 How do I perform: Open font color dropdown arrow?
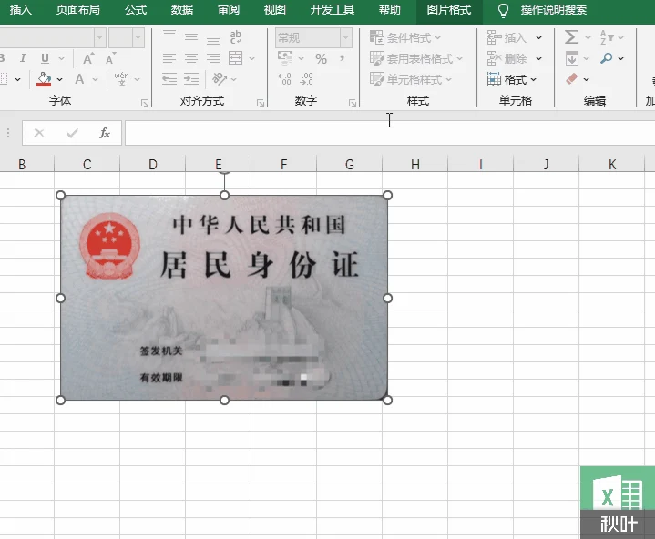[x=96, y=79]
